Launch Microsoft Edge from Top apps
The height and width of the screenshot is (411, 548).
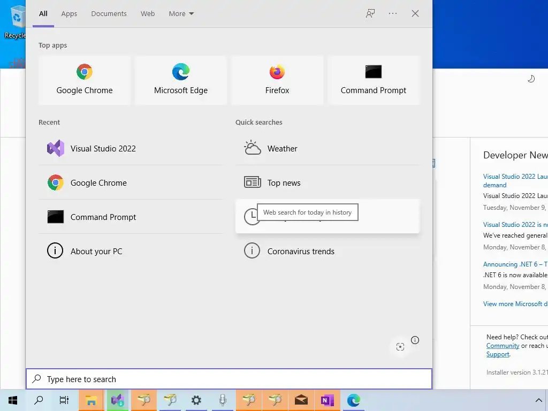point(181,80)
